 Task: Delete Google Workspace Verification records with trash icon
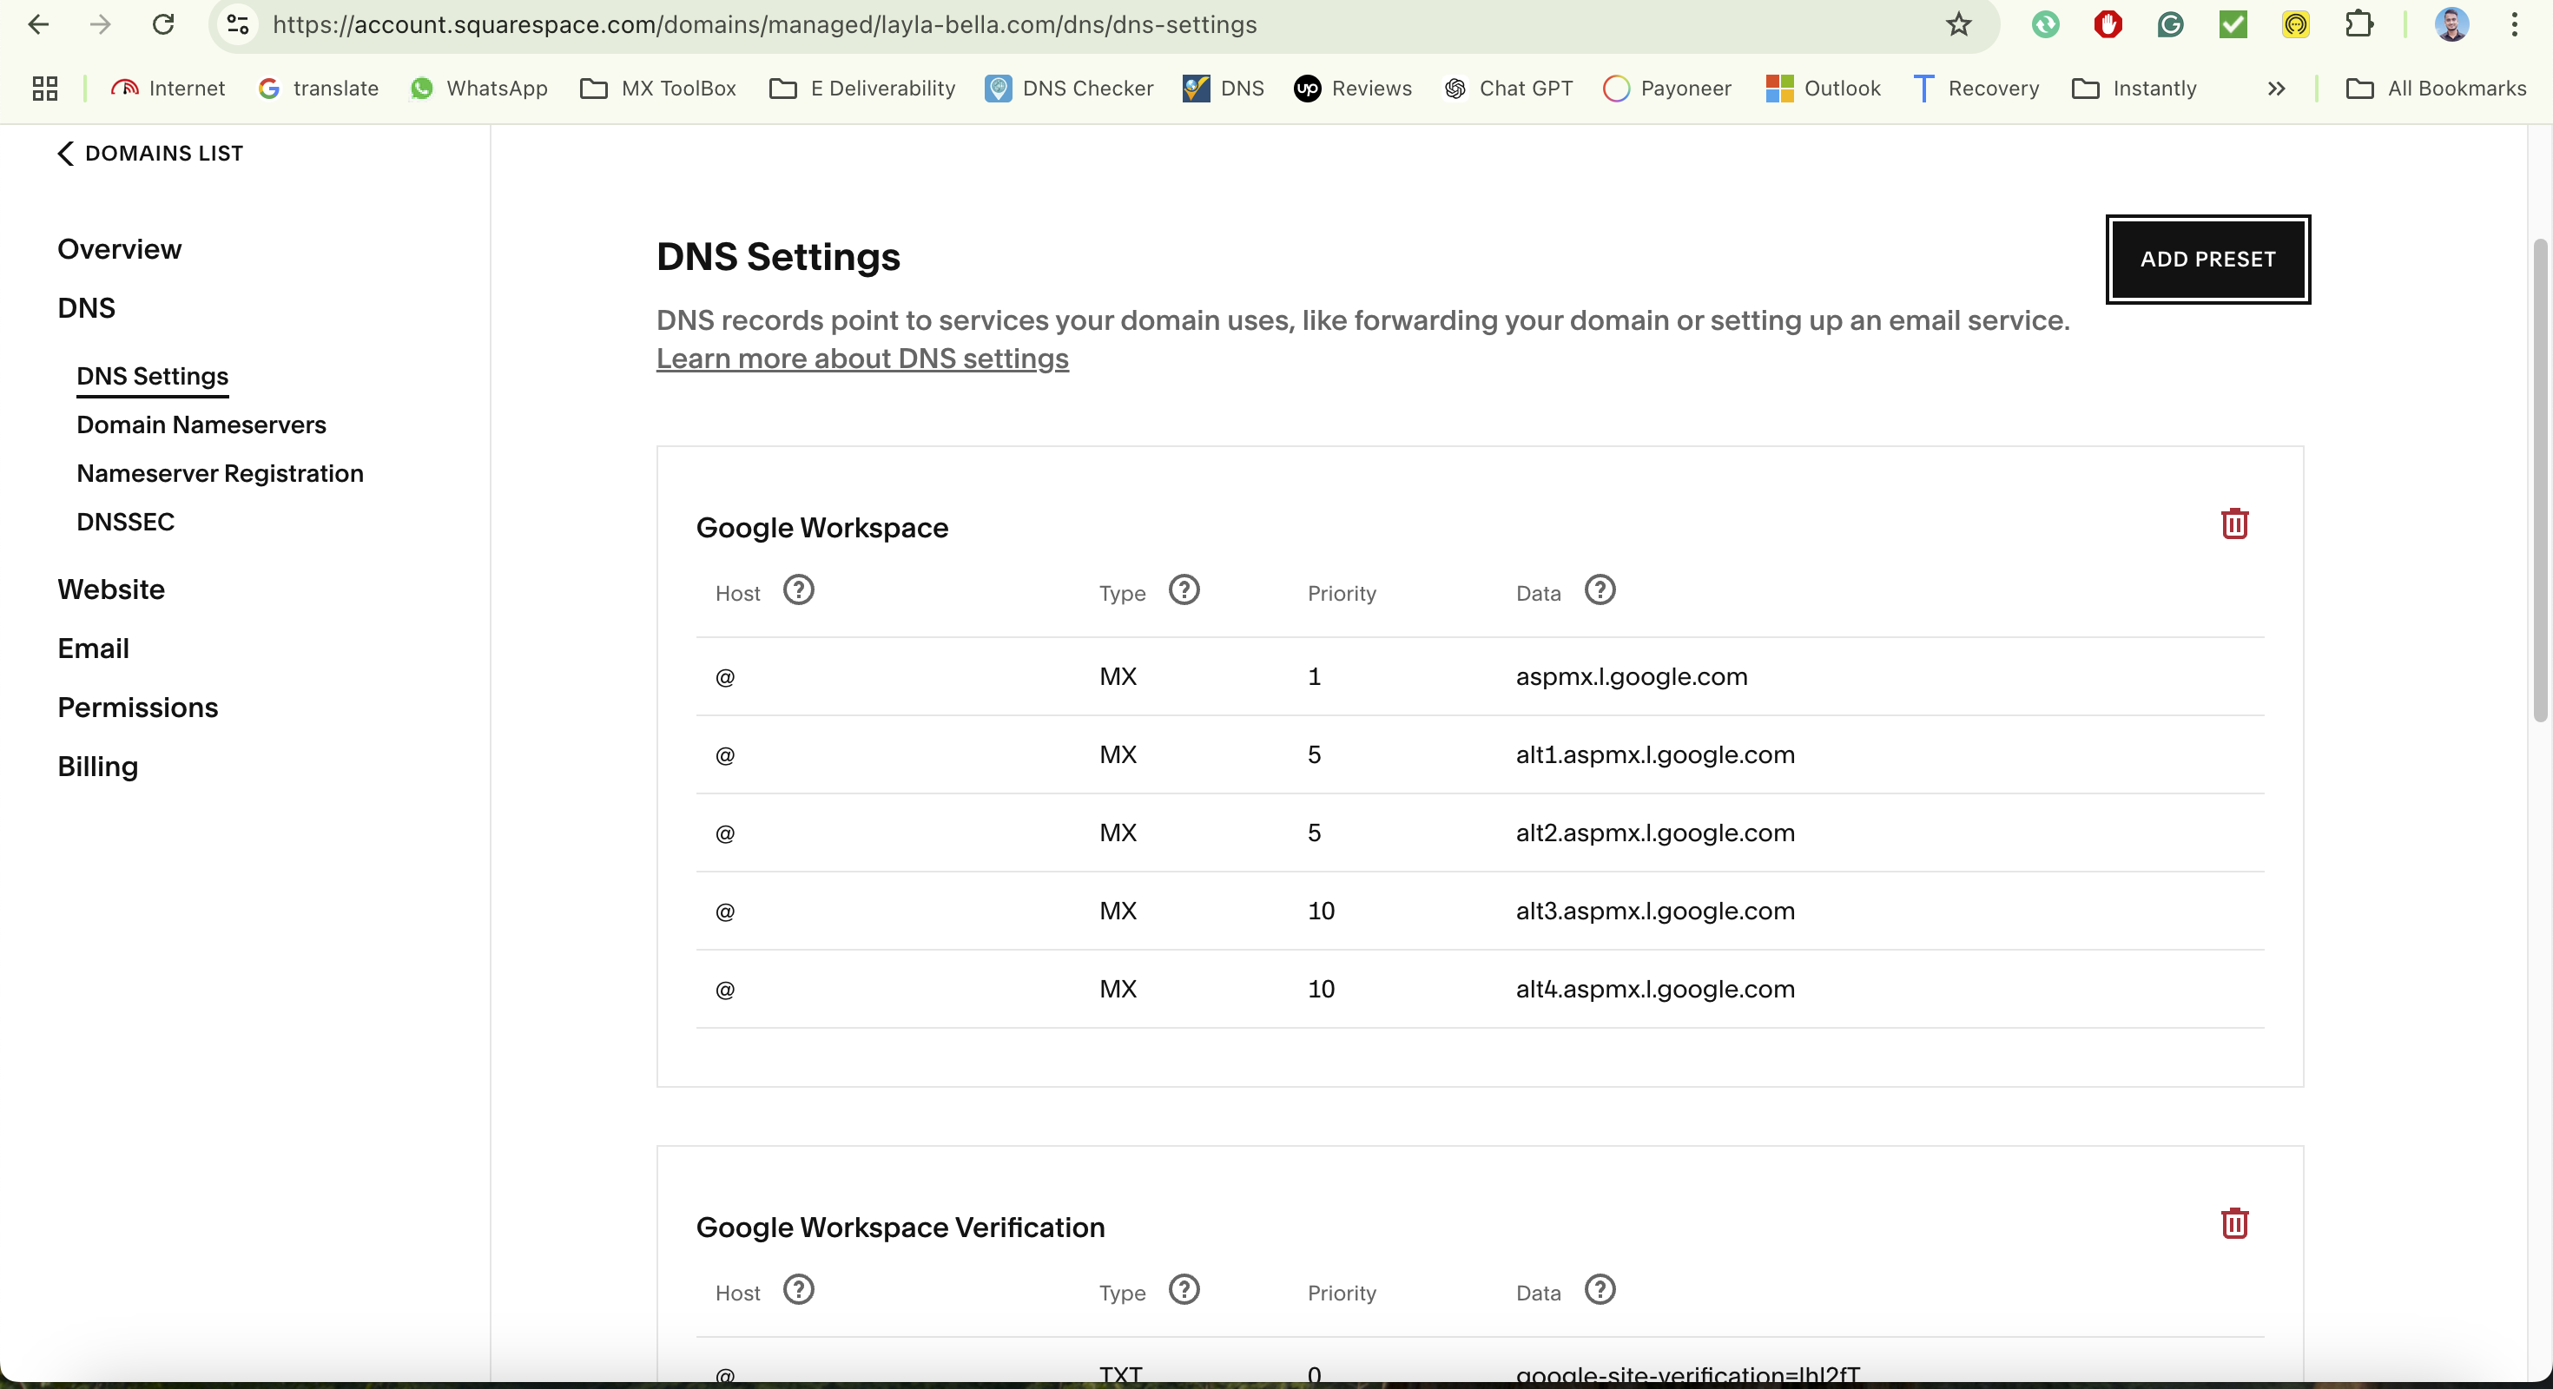pyautogui.click(x=2233, y=1222)
